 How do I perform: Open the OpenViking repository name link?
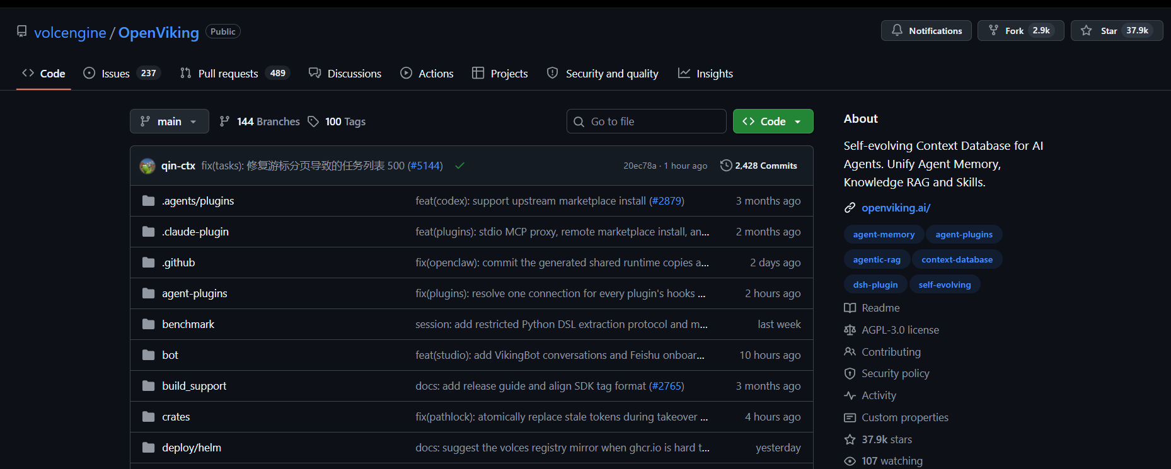(x=159, y=32)
